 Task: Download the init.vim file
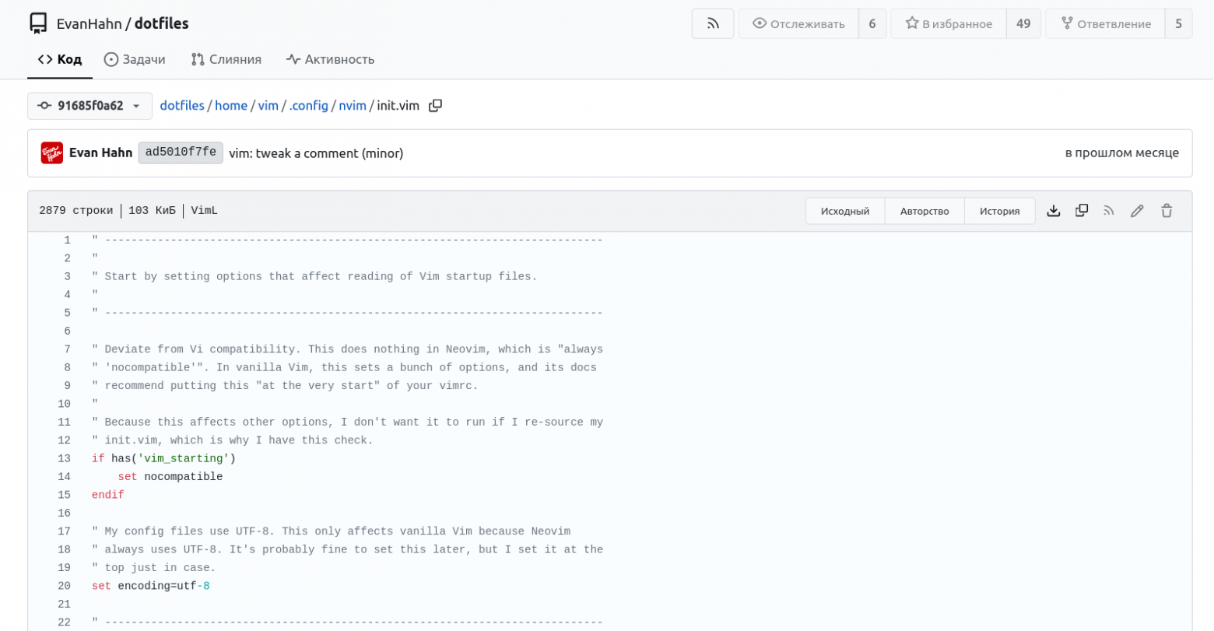tap(1053, 211)
